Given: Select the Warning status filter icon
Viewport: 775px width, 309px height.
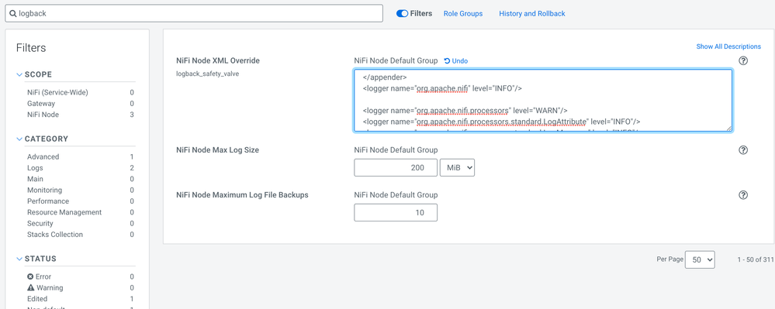Looking at the screenshot, I should (30, 288).
